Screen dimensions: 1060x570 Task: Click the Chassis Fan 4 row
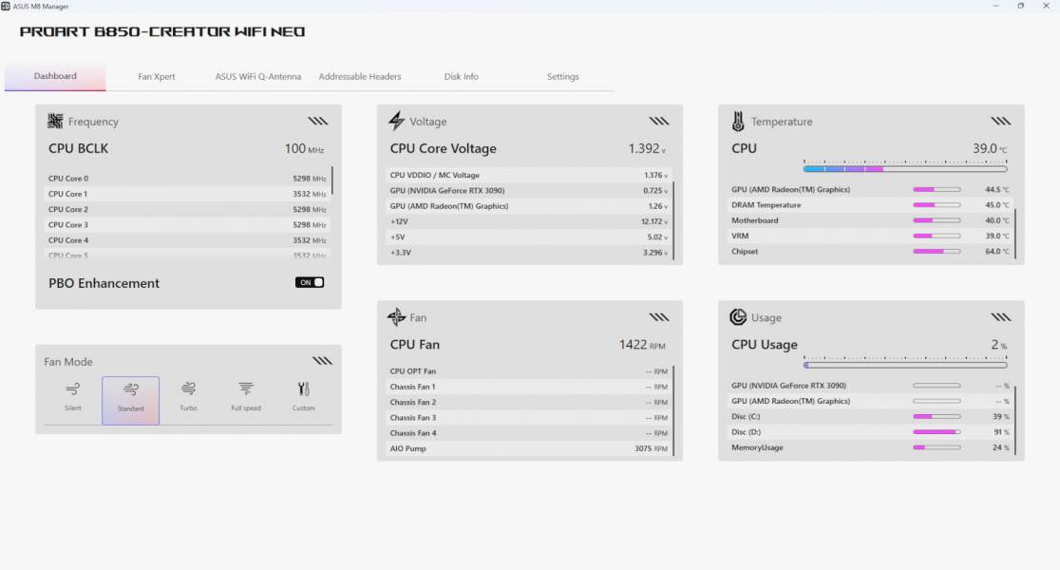529,433
